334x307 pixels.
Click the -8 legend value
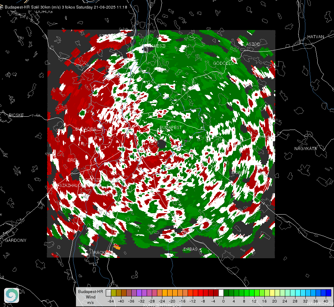(x=203, y=301)
